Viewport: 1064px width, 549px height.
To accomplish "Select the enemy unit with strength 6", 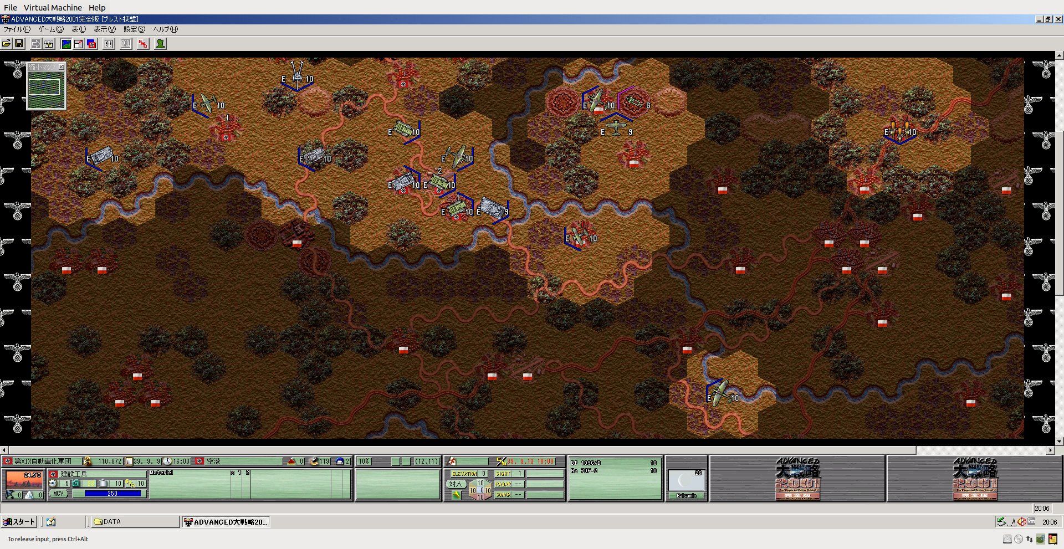I will pos(634,103).
